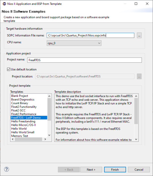Click the Project name input field
The height and width of the screenshot is (176, 153).
click(84, 60)
